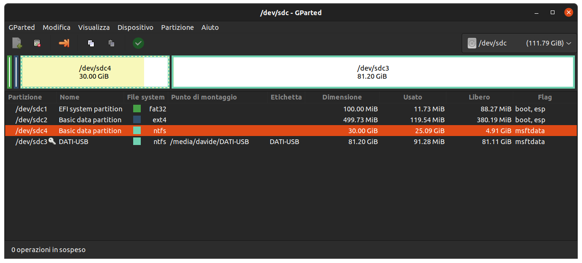Click the 25.09 GiB used value
Screen dimensions: 582x263
point(429,130)
